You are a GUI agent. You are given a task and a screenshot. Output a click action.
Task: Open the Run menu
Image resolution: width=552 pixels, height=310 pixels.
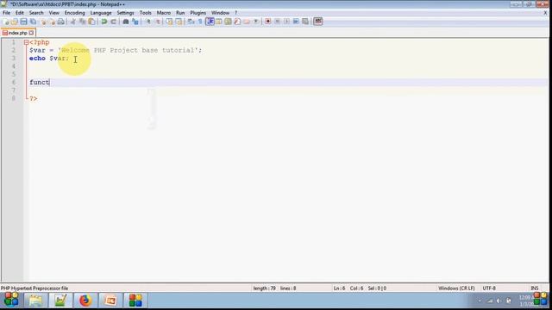point(180,13)
